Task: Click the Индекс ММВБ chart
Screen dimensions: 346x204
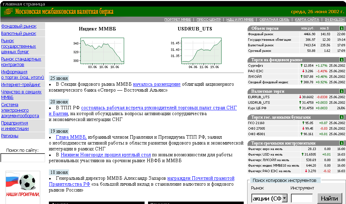Action: (102, 51)
